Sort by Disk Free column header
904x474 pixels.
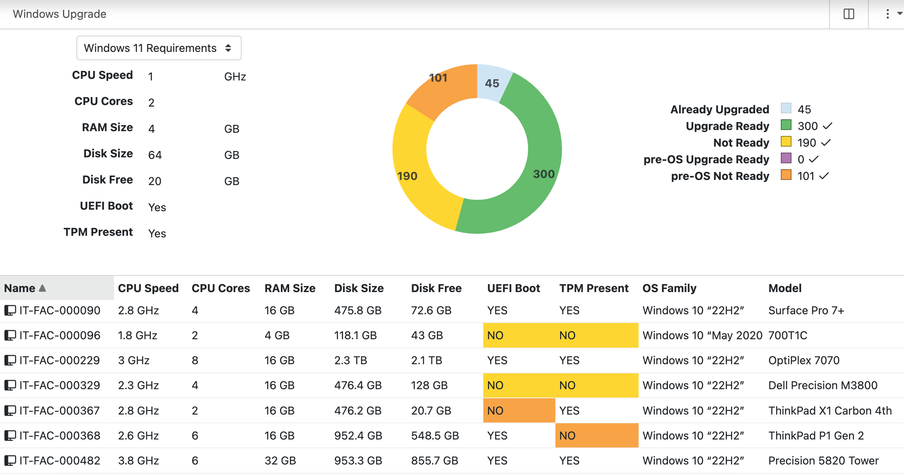tap(436, 288)
